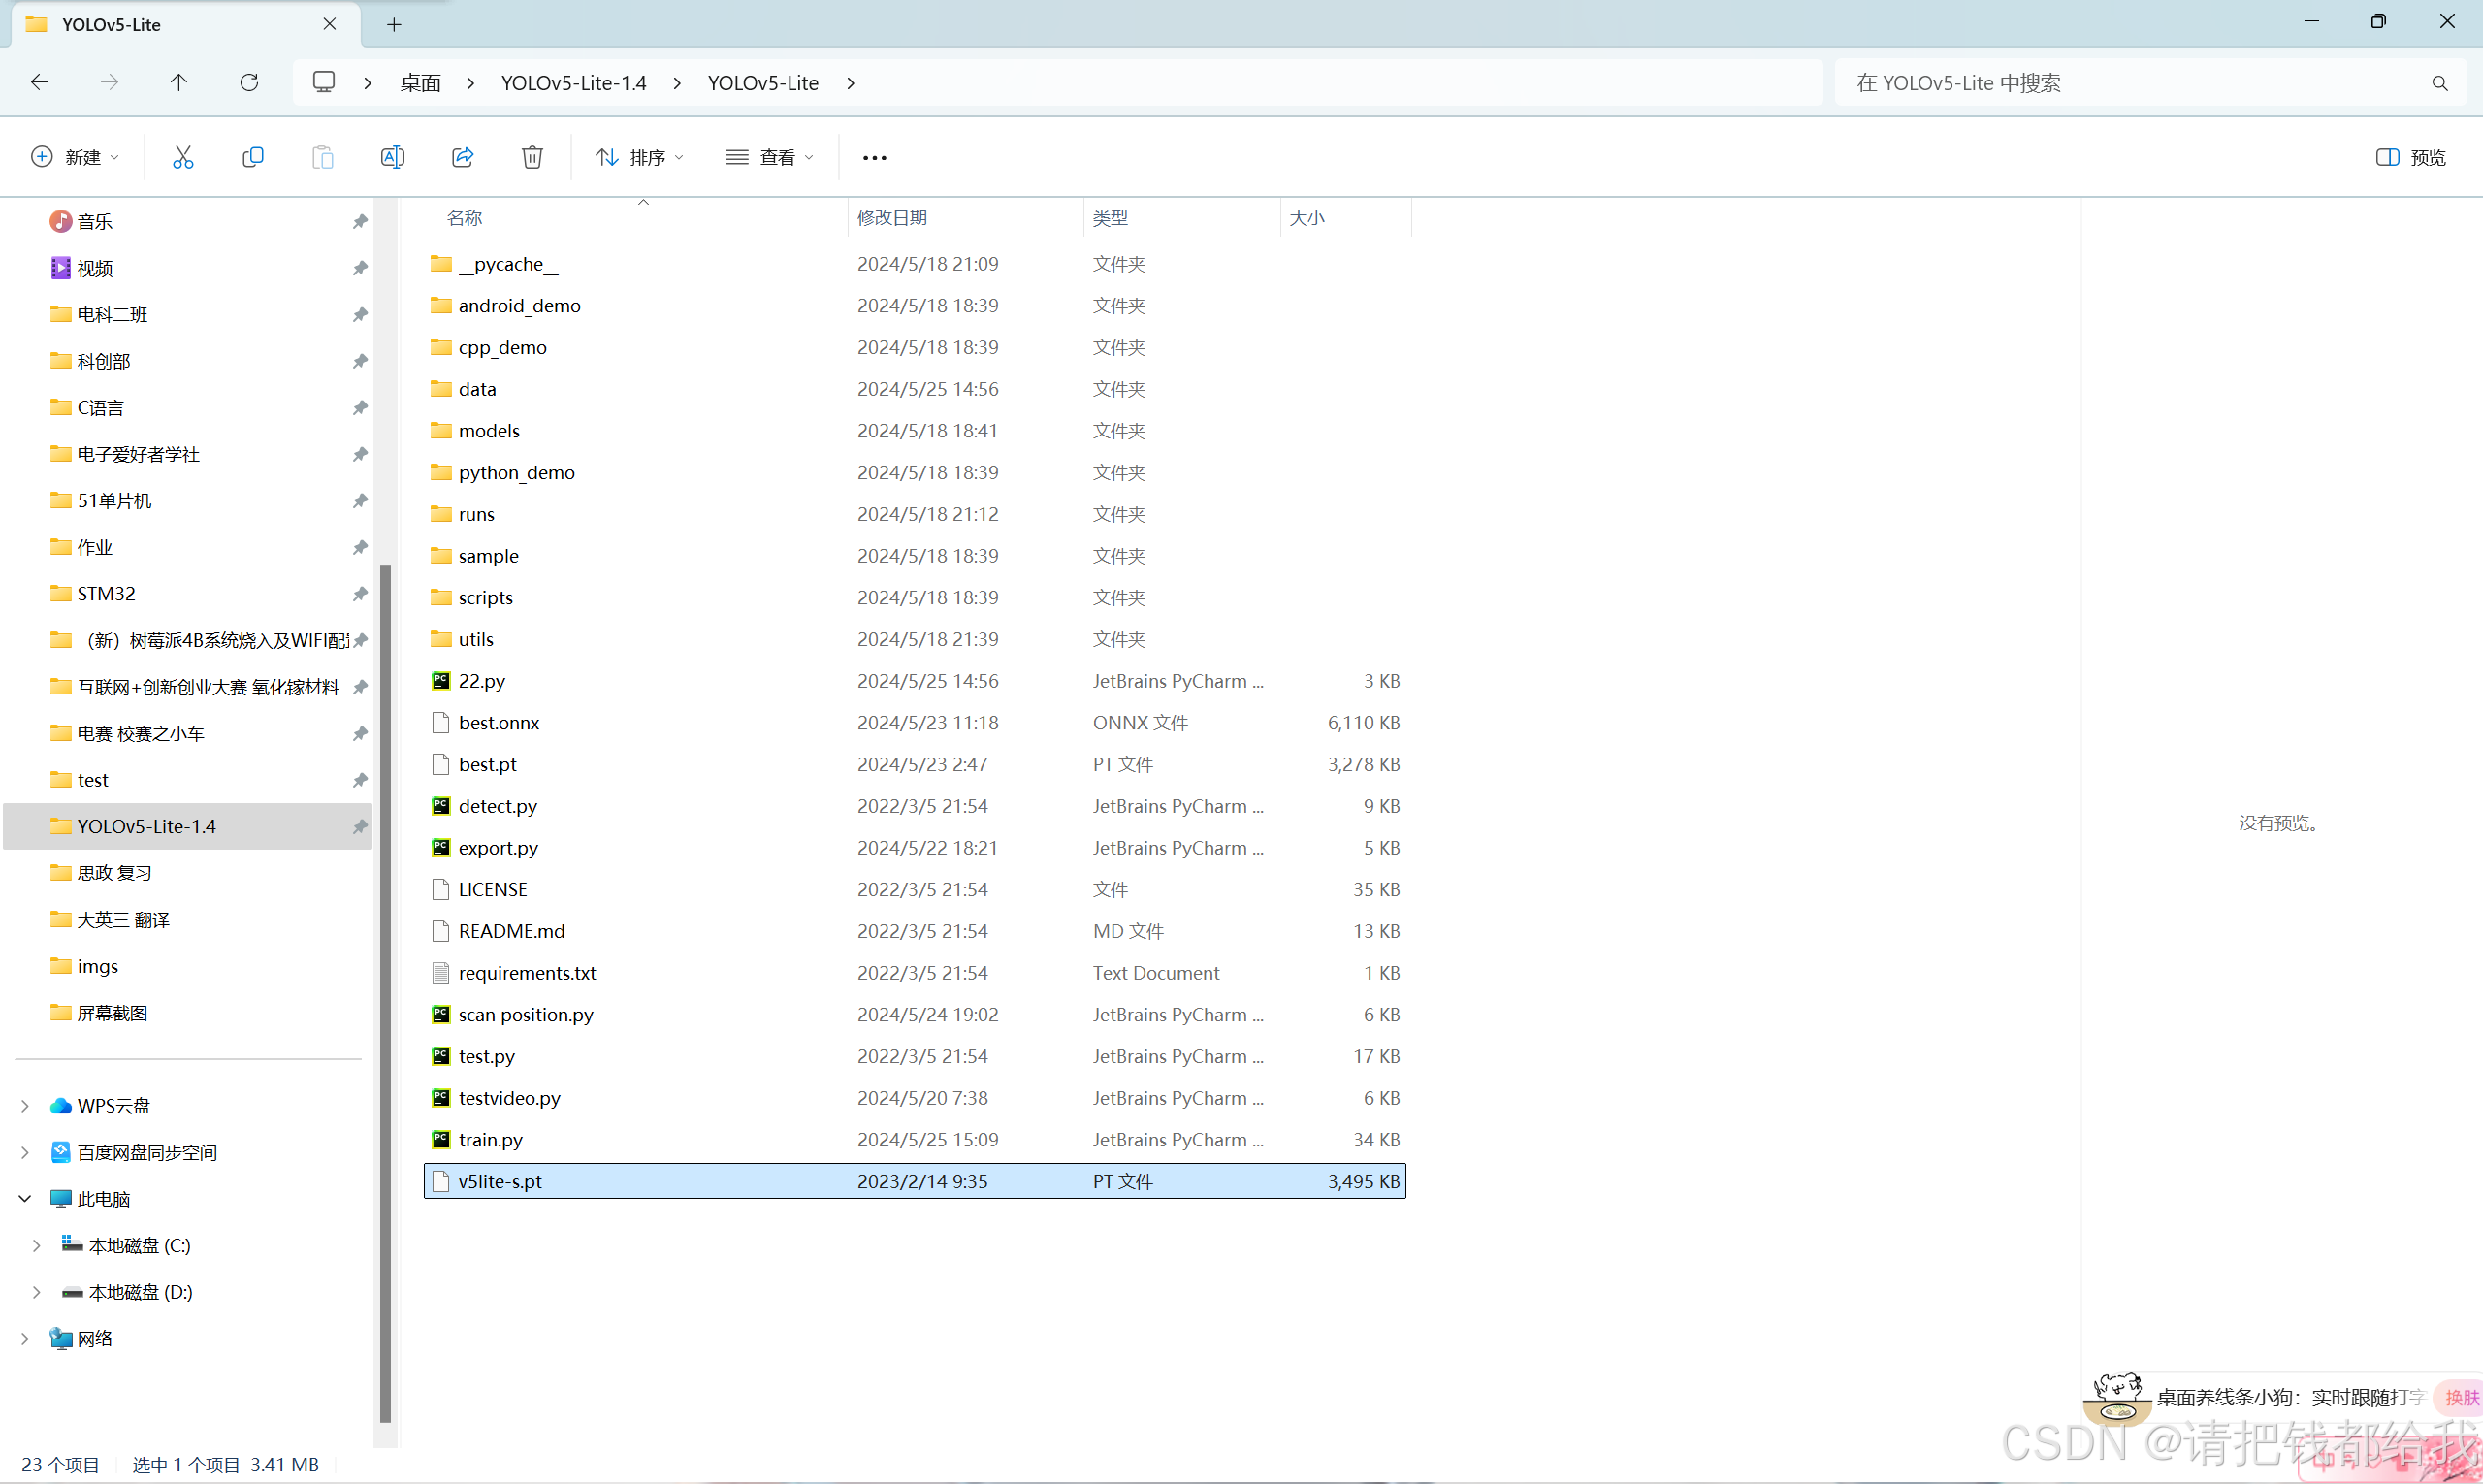Expand 本地磁盘 (C:) node

click(x=37, y=1246)
